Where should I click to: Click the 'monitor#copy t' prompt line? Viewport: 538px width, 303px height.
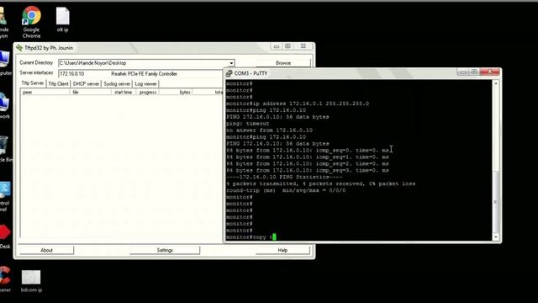251,237
